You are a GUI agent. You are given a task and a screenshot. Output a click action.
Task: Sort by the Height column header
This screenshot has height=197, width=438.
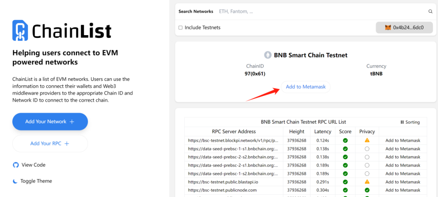click(297, 131)
